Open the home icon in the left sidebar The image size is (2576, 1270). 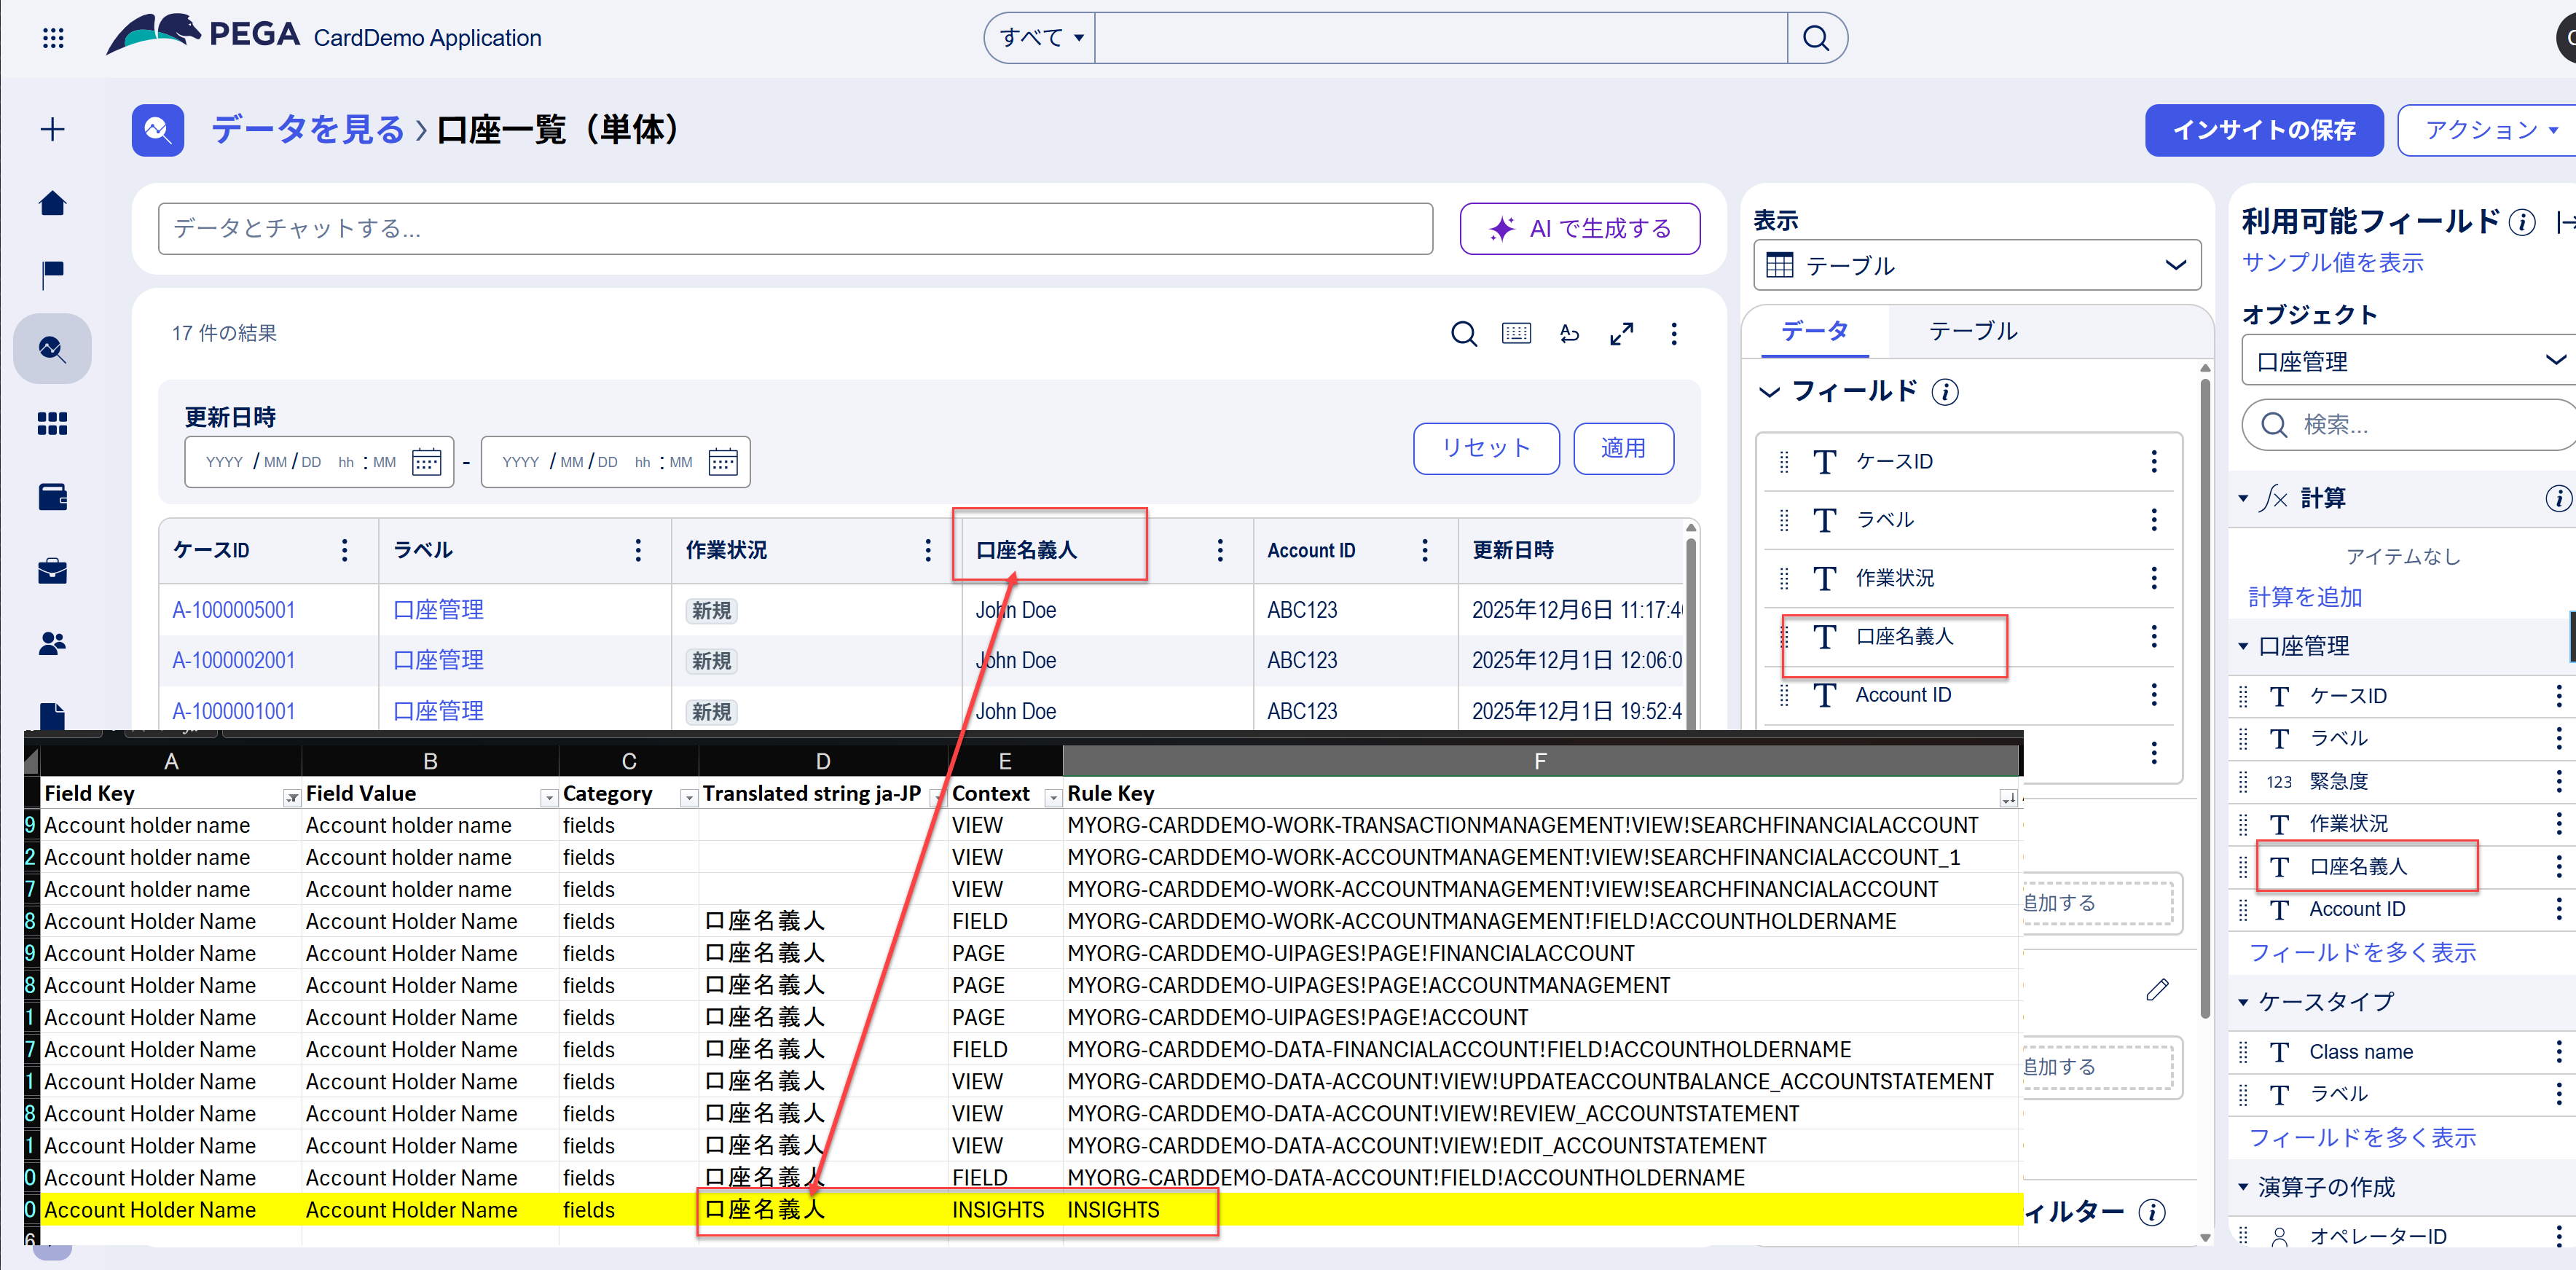click(52, 203)
